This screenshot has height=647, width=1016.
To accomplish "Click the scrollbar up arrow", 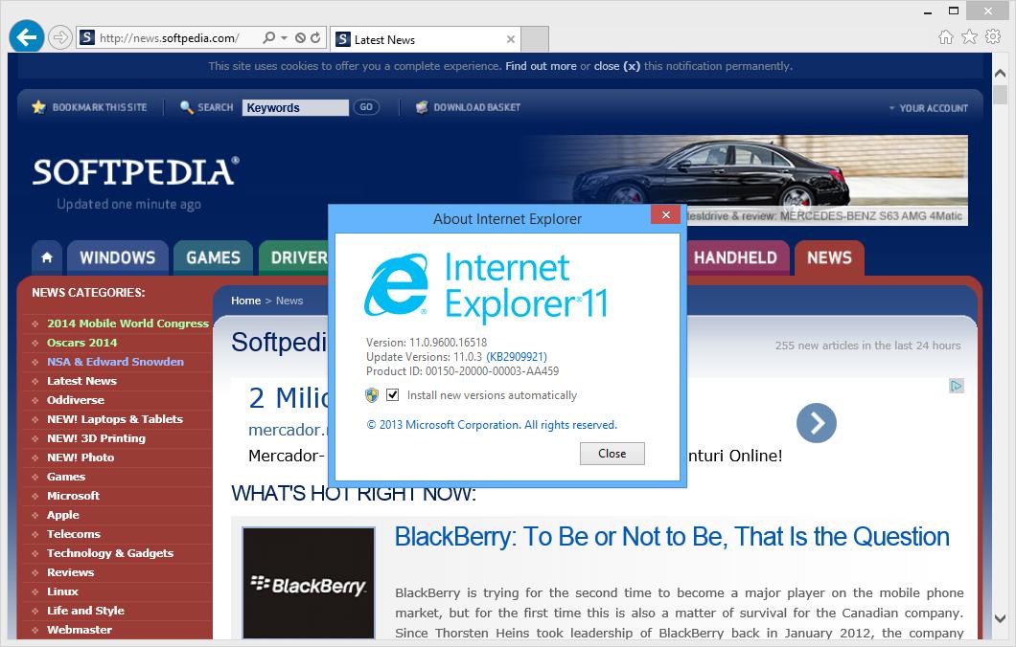I will [1001, 73].
